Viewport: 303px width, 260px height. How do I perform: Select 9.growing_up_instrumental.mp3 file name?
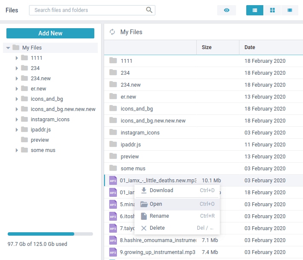(157, 252)
